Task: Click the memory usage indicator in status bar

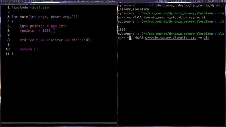Action: (161, 1)
